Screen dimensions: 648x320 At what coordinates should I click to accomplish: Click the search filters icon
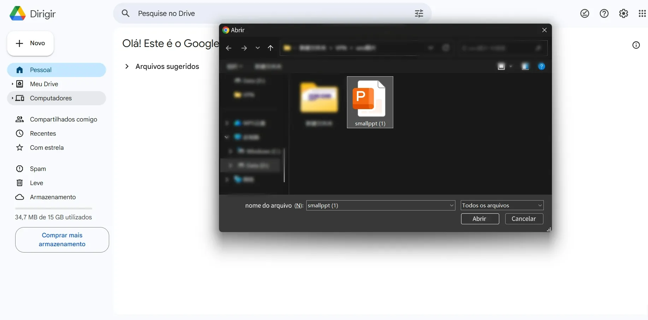click(419, 13)
